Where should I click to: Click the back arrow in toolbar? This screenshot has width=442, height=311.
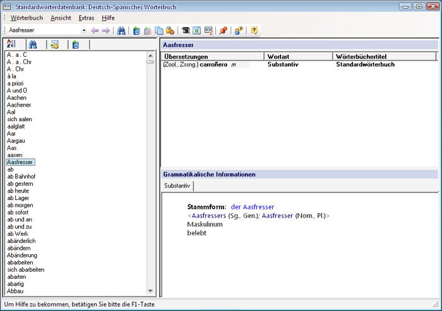coord(95,30)
